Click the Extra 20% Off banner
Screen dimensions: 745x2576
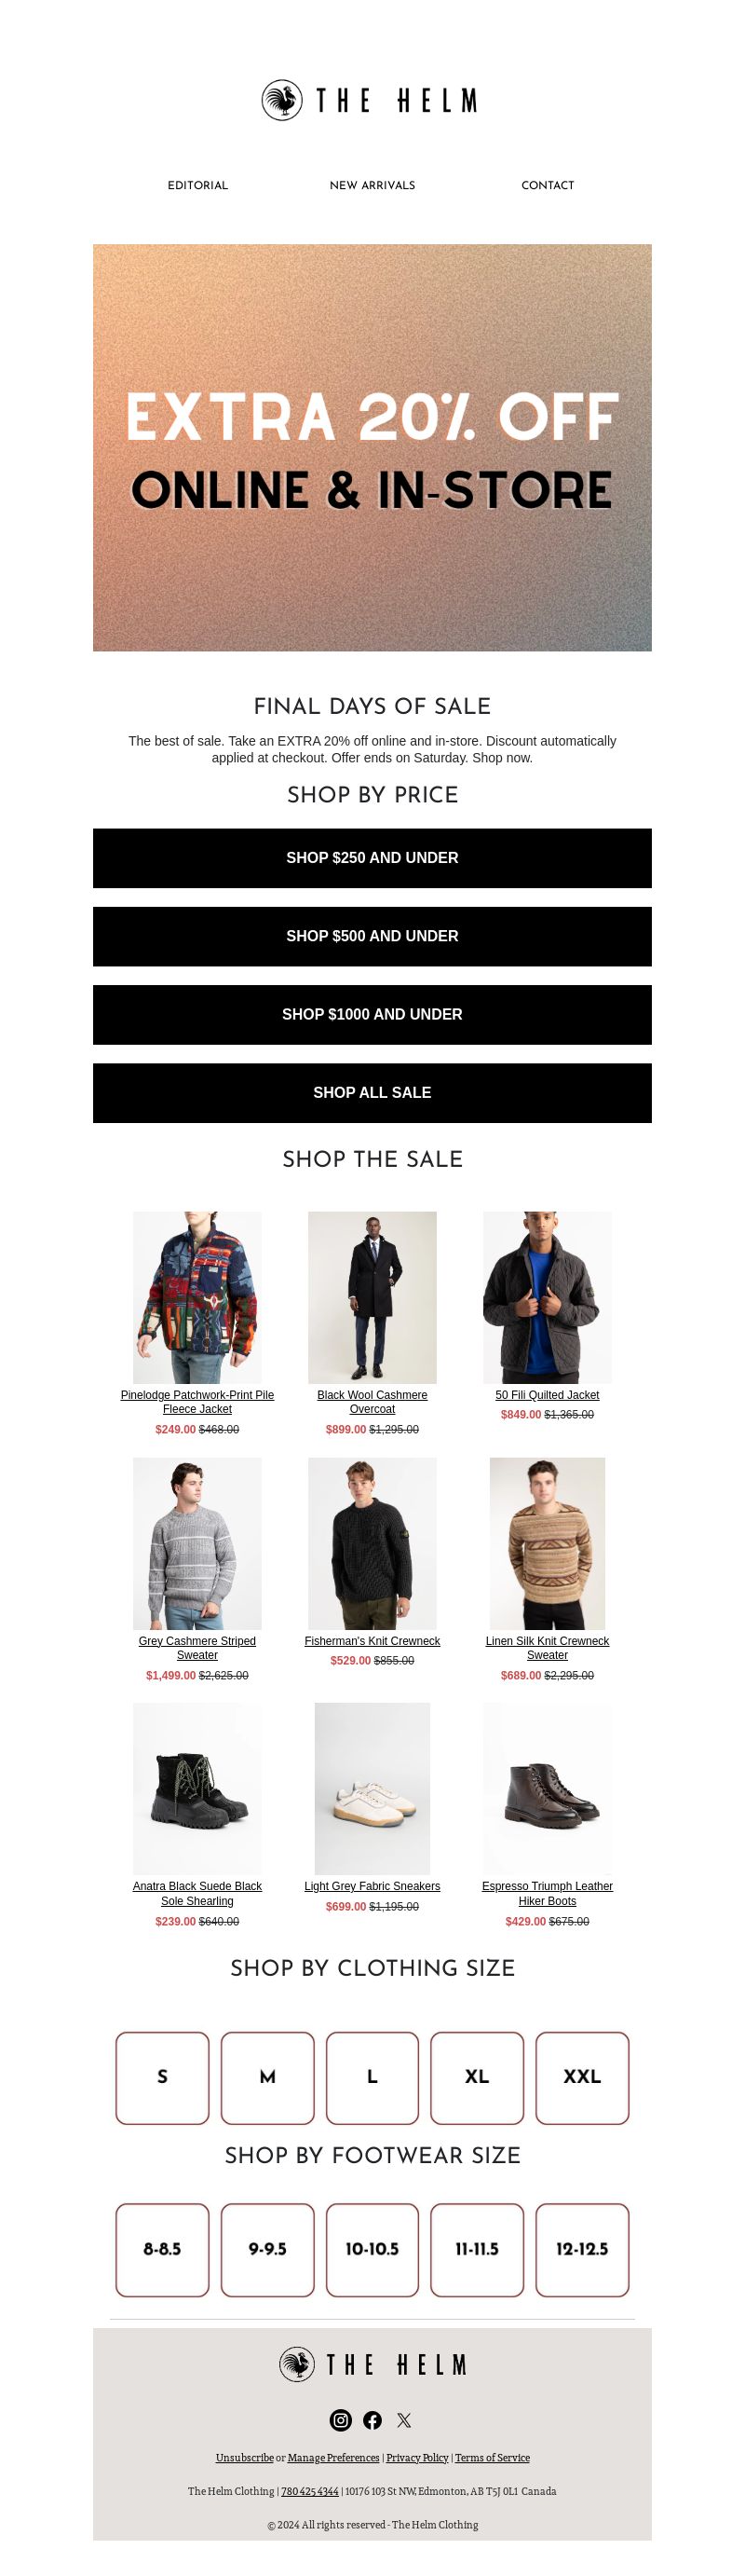point(372,447)
